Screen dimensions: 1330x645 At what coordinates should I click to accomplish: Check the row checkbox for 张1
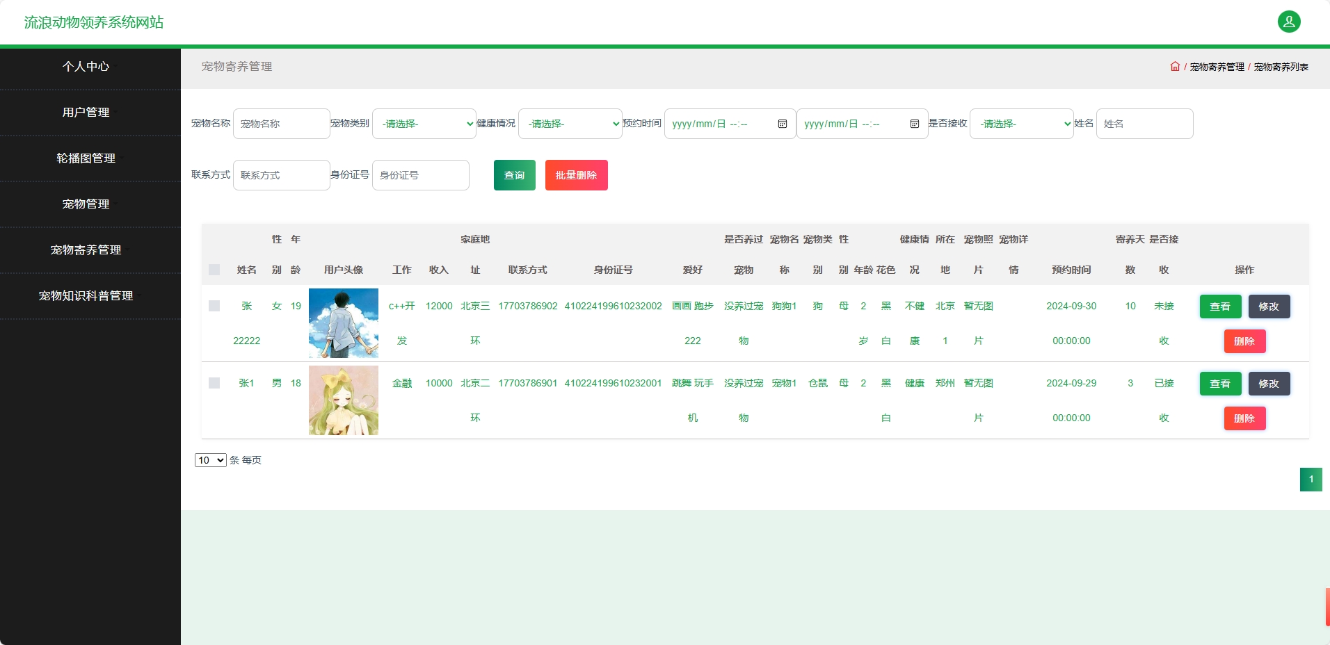(214, 383)
